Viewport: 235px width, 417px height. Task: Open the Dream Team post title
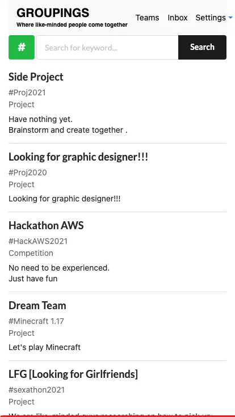(37, 306)
